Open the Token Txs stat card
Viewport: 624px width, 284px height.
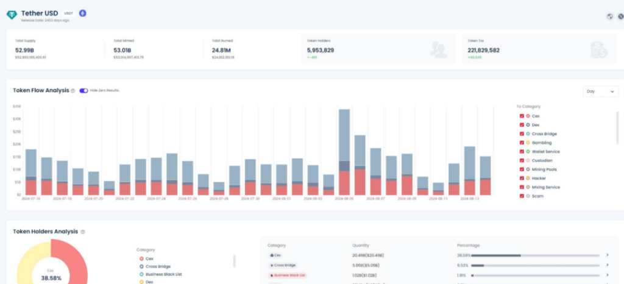539,49
